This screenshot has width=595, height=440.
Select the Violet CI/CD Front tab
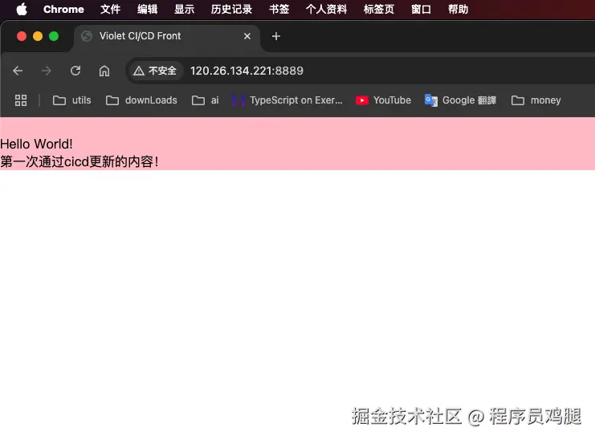coord(167,36)
